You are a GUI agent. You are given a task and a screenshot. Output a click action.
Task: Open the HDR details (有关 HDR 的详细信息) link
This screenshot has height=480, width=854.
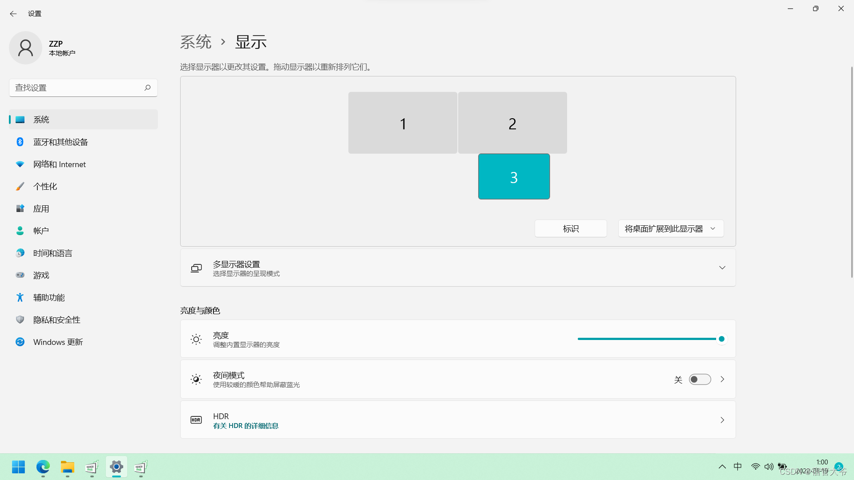[246, 426]
